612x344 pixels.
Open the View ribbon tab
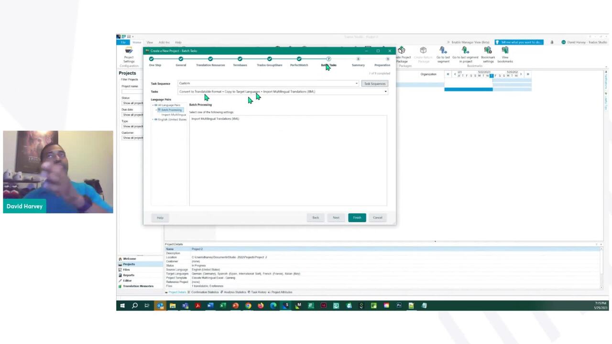[x=150, y=43]
